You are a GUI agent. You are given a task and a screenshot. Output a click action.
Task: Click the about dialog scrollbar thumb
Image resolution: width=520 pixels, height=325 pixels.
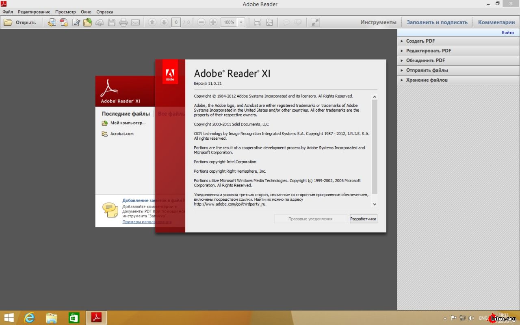point(375,147)
